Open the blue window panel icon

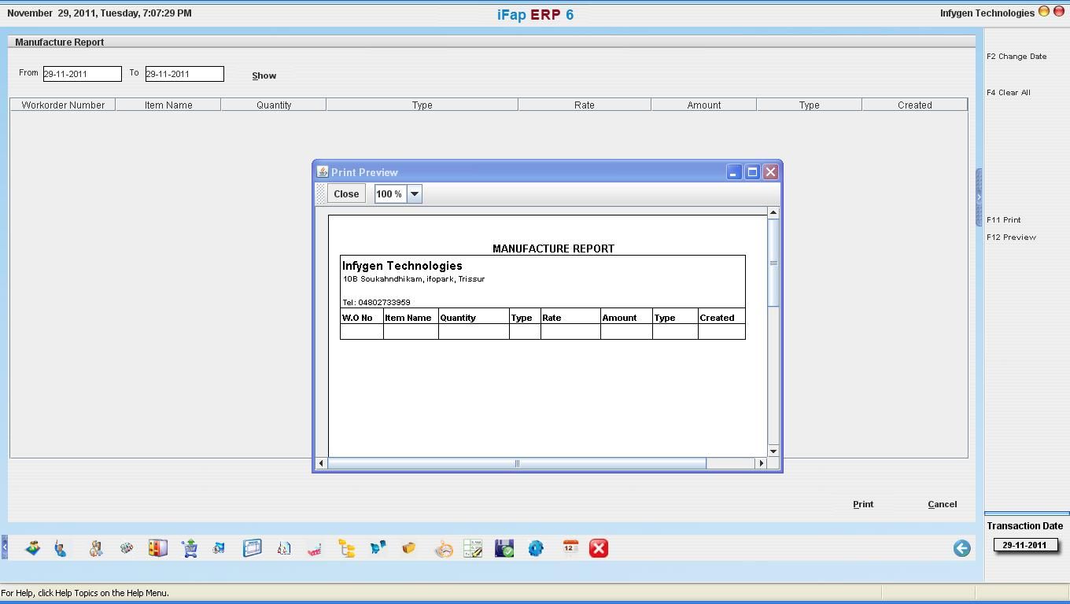[x=252, y=548]
